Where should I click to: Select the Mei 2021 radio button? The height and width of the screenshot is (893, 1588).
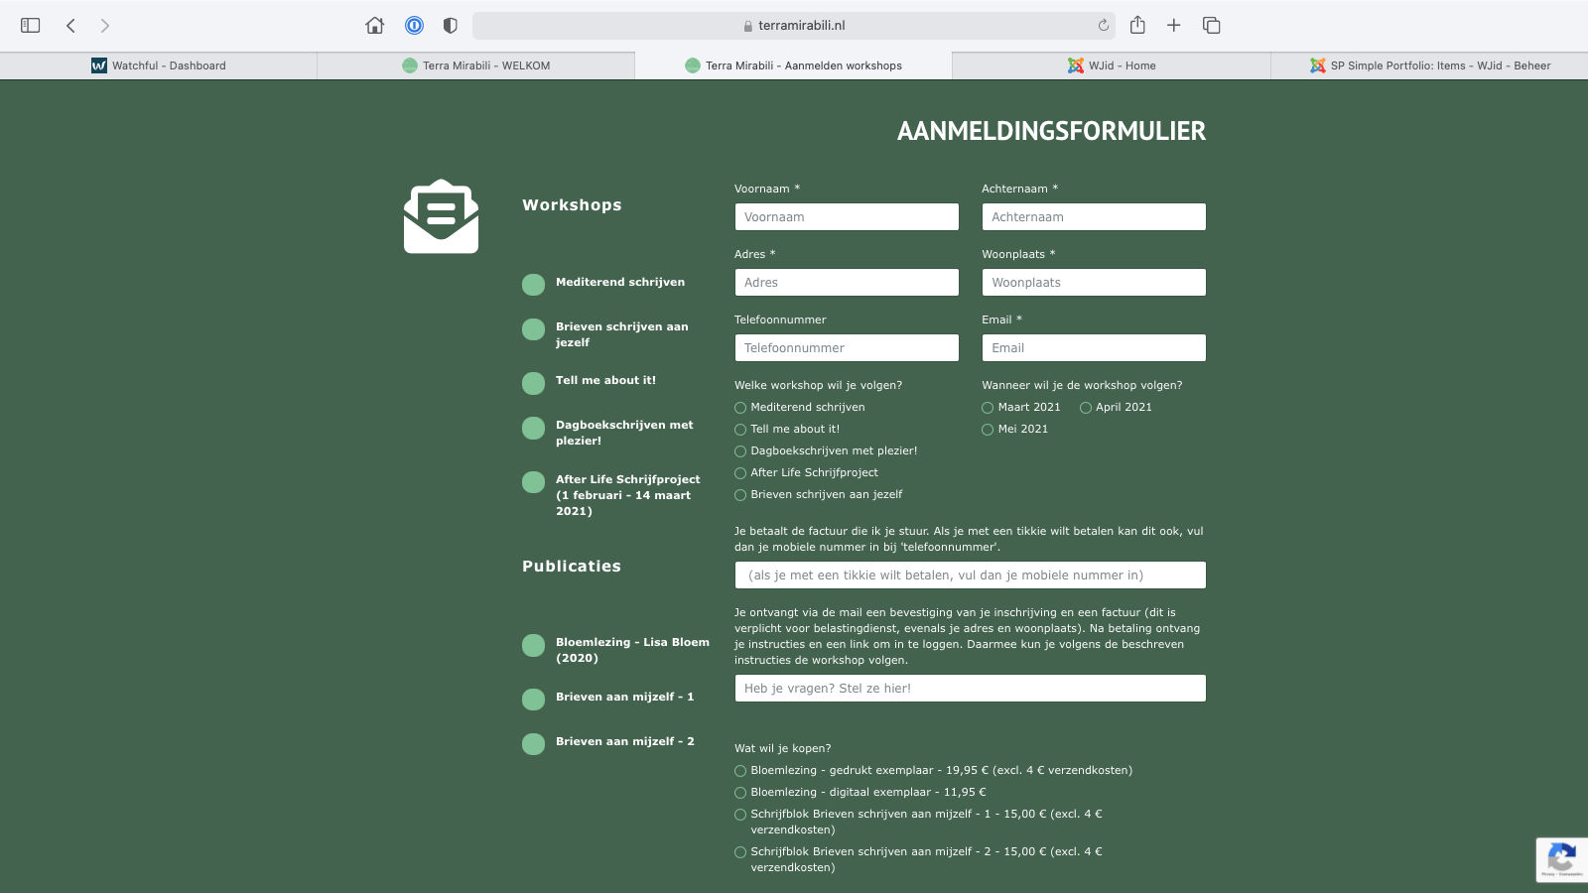coord(988,430)
